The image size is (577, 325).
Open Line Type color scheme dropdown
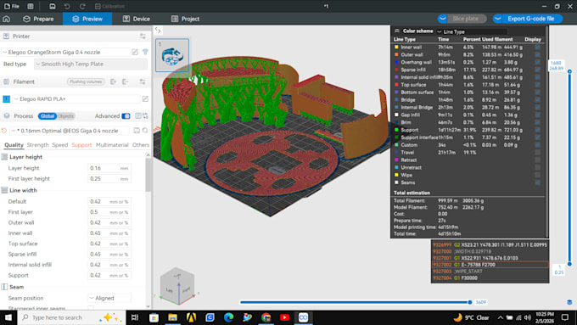pyautogui.click(x=472, y=31)
